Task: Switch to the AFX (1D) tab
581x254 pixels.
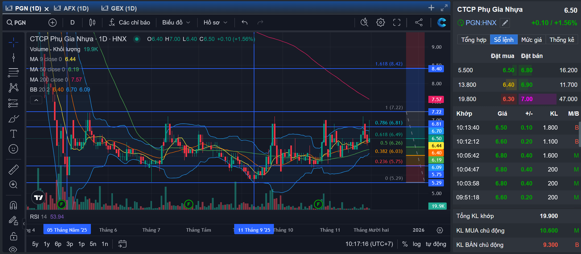Action: tap(71, 8)
